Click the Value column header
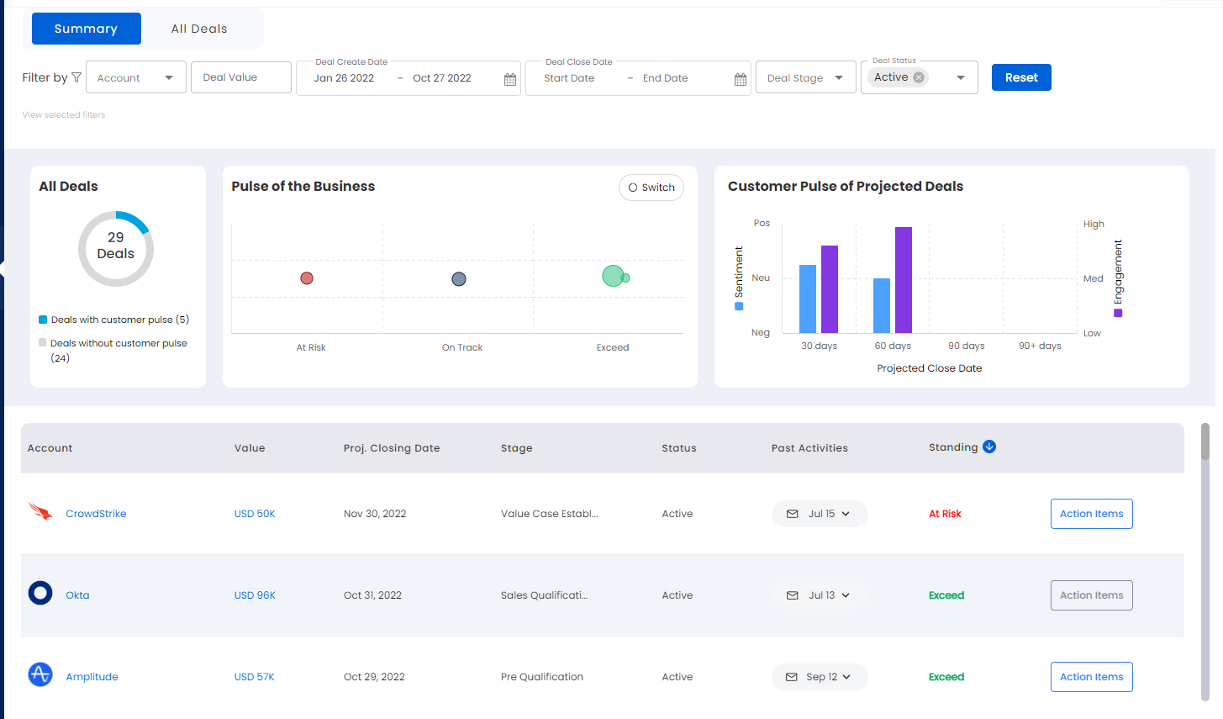The image size is (1223, 719). pos(250,448)
